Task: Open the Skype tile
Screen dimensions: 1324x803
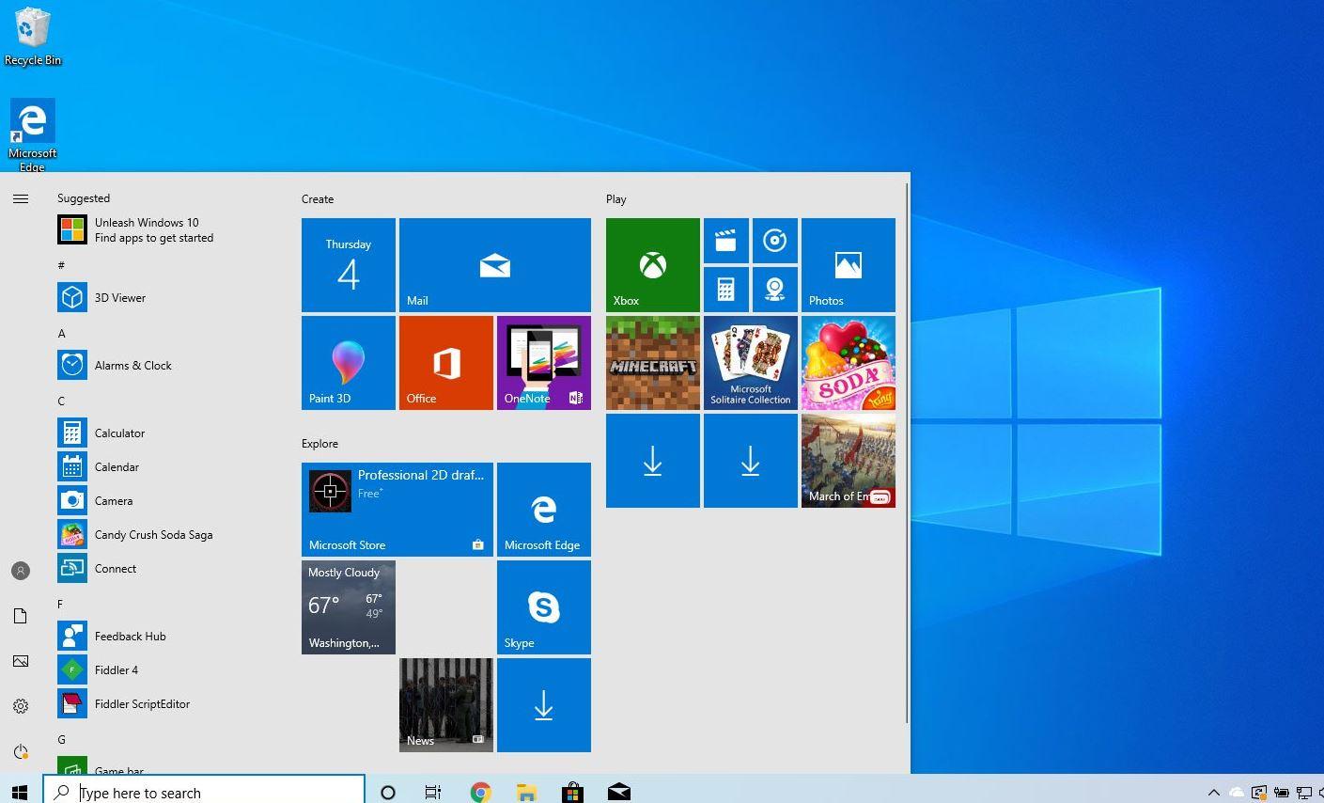Action: coord(543,606)
